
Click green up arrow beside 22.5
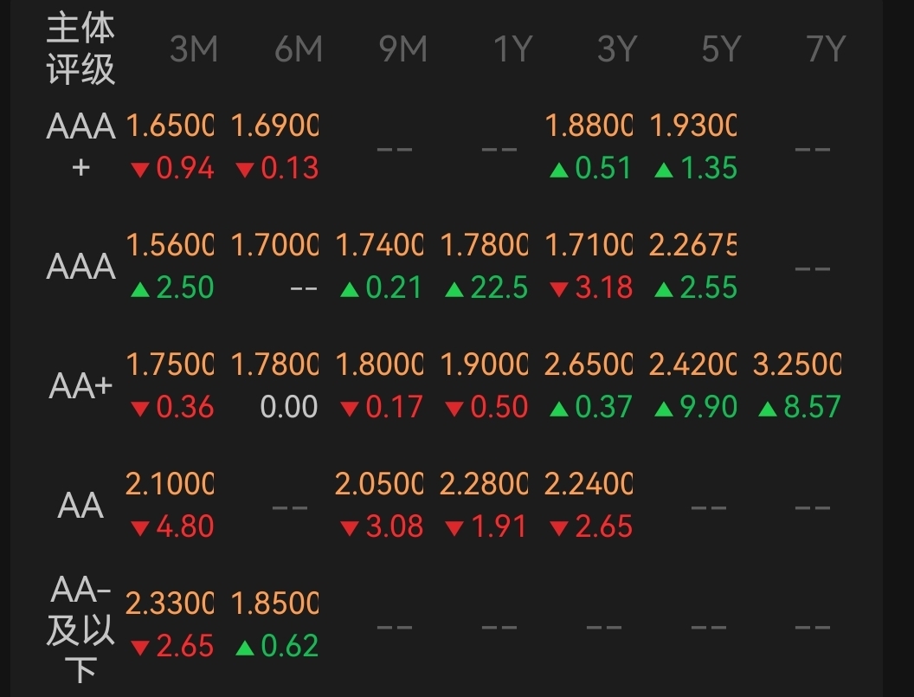pos(454,289)
